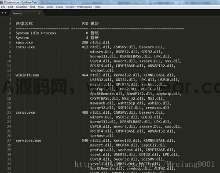Click line number 13 in the gutter
The height and width of the screenshot is (173, 220).
coord(9,75)
